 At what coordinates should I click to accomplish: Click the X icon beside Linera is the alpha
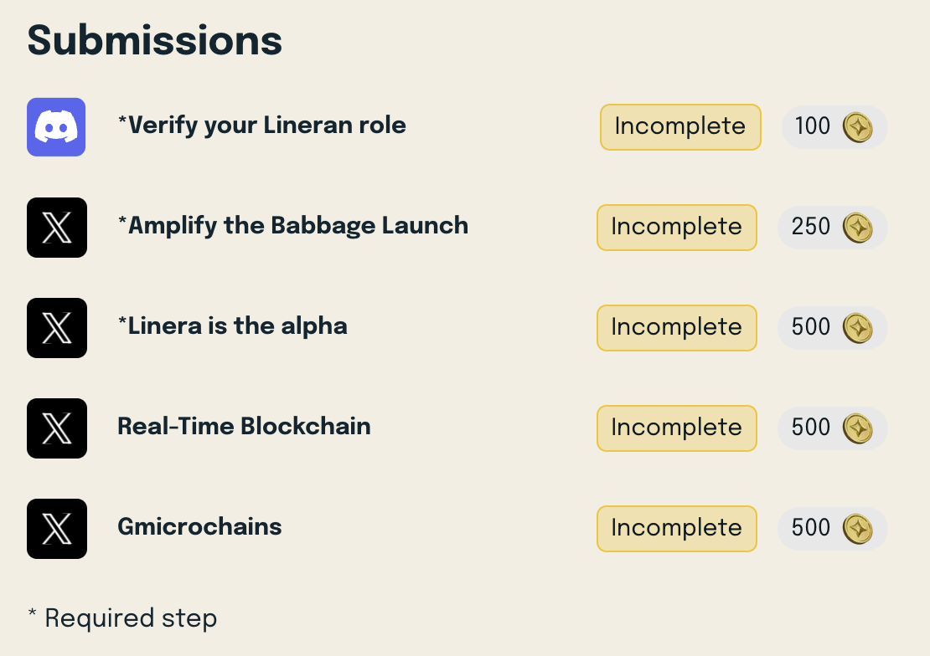click(57, 328)
